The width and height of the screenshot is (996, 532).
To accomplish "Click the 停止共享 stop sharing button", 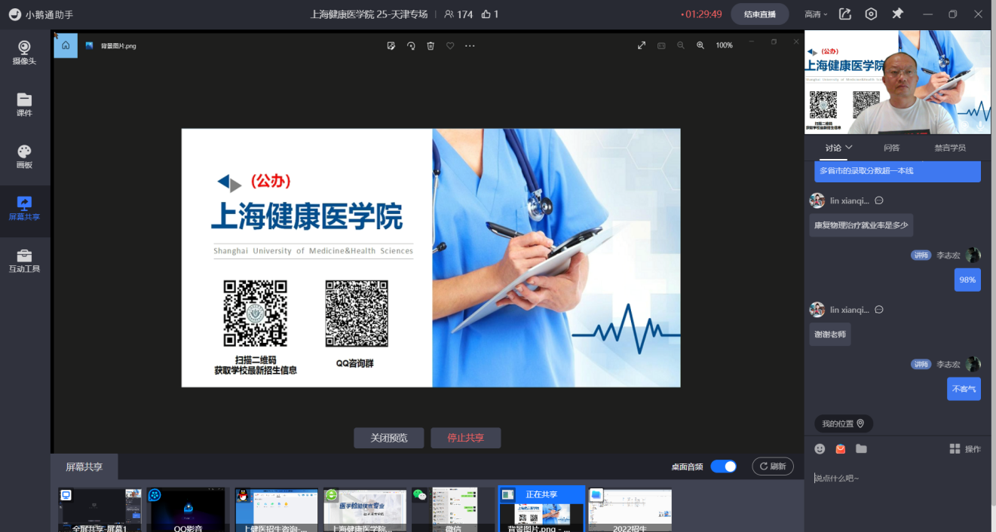I will coord(465,438).
